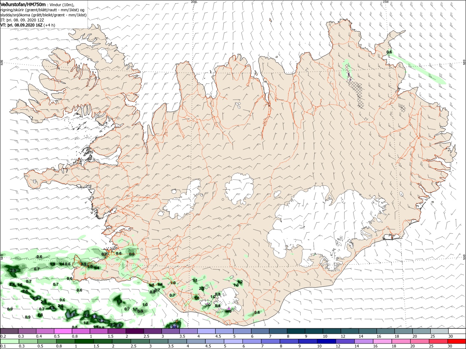Select the pale green swatch between 0.1 and 0.3
Screen dimensions: 466x349
[9, 341]
